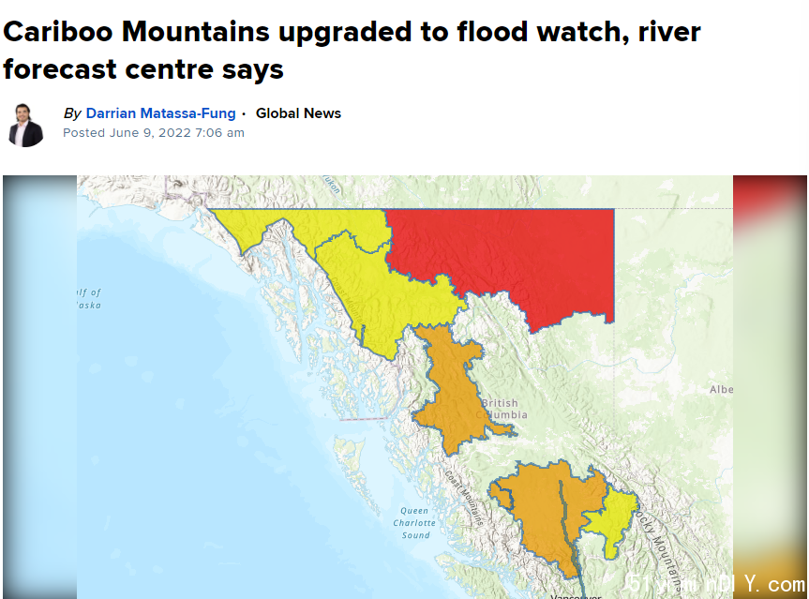Viewport: 809px width, 599px height.
Task: Click the Yukon label at map top
Action: tap(332, 184)
